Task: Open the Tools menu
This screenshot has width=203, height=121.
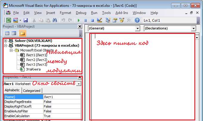Action: (x=107, y=13)
